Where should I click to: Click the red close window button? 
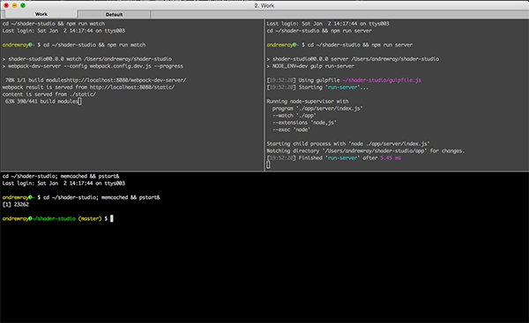point(6,5)
